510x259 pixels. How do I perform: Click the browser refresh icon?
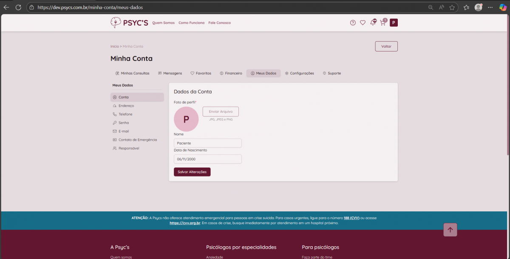click(18, 7)
